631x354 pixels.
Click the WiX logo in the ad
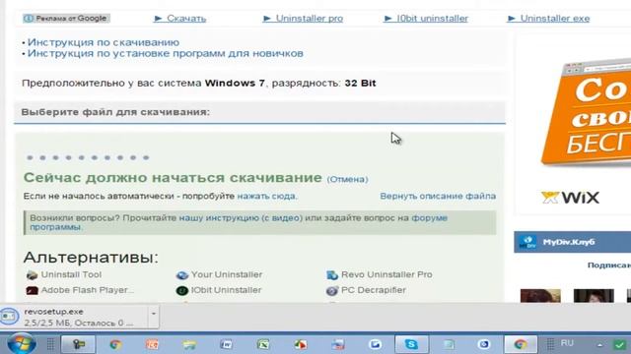coord(570,198)
